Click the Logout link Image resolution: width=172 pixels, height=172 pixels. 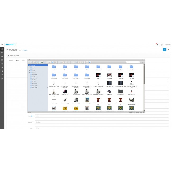point(168,44)
